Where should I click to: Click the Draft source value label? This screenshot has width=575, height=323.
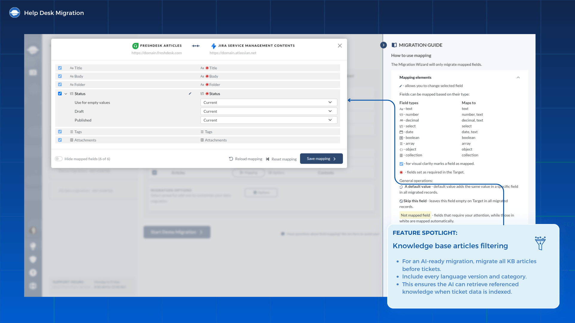[79, 111]
